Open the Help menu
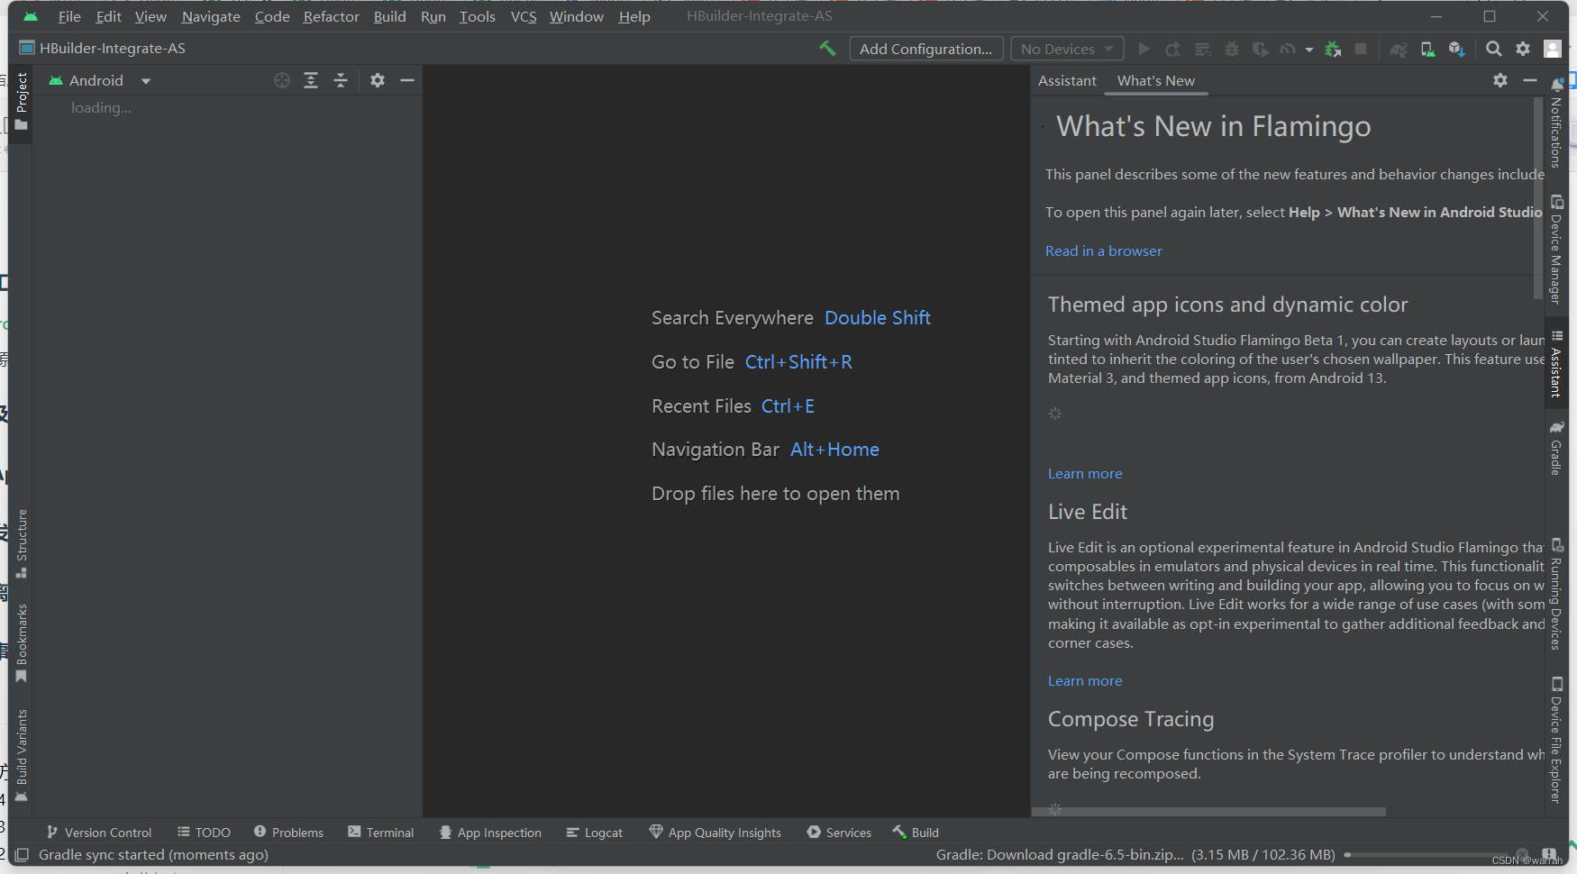 pos(634,16)
